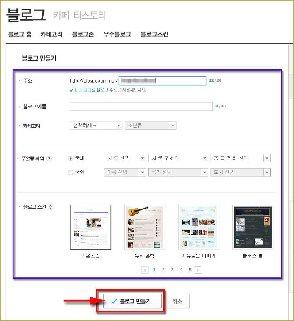
Task: Click the 블로그 만들기 submit button
Action: (132, 301)
